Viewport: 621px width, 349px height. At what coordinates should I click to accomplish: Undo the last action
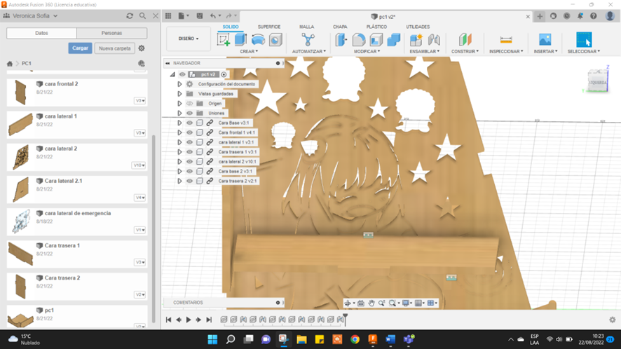[213, 16]
